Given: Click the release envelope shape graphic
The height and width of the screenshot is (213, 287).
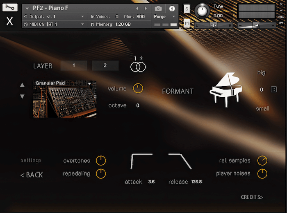Looking at the screenshot, I should coord(180,161).
